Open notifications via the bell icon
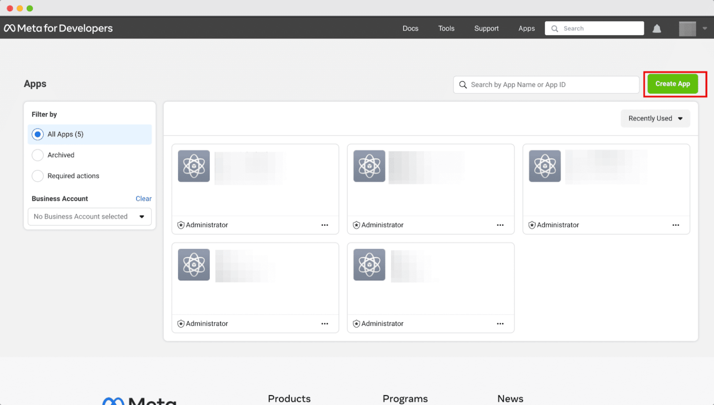The height and width of the screenshot is (405, 714). [x=657, y=28]
